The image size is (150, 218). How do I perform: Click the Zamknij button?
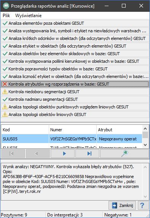click(122, 205)
